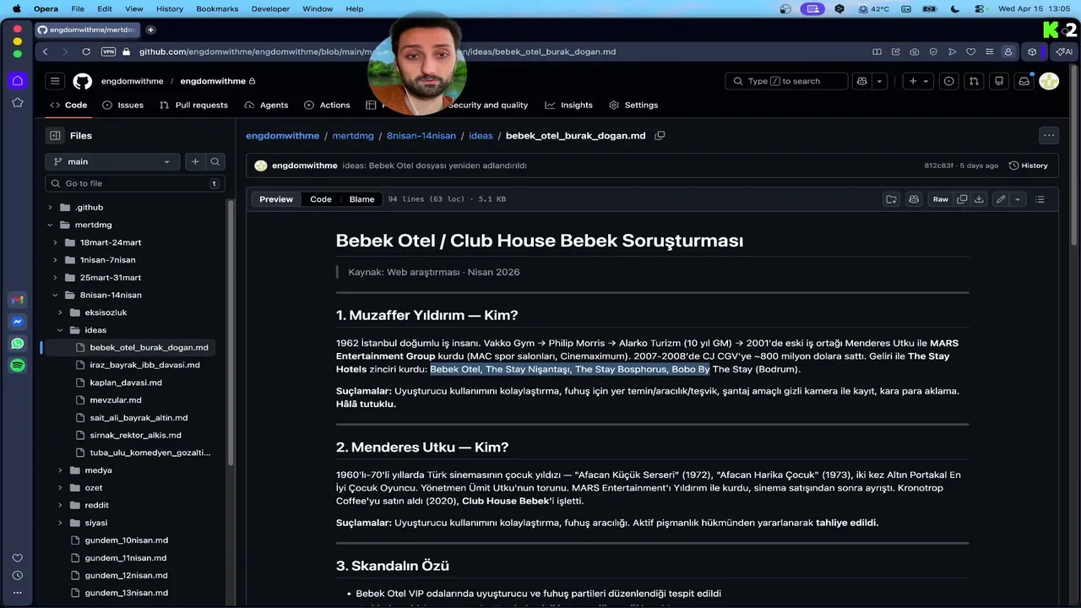This screenshot has height=608, width=1081.
Task: Open the Agents tab
Action: [x=266, y=105]
